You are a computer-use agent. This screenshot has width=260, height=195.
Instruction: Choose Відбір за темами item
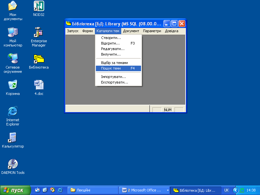118,63
